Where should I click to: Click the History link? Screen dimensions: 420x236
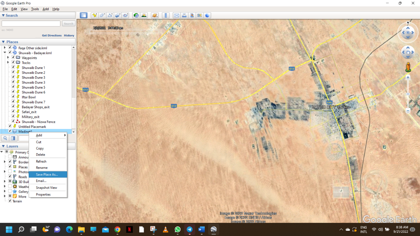(69, 36)
